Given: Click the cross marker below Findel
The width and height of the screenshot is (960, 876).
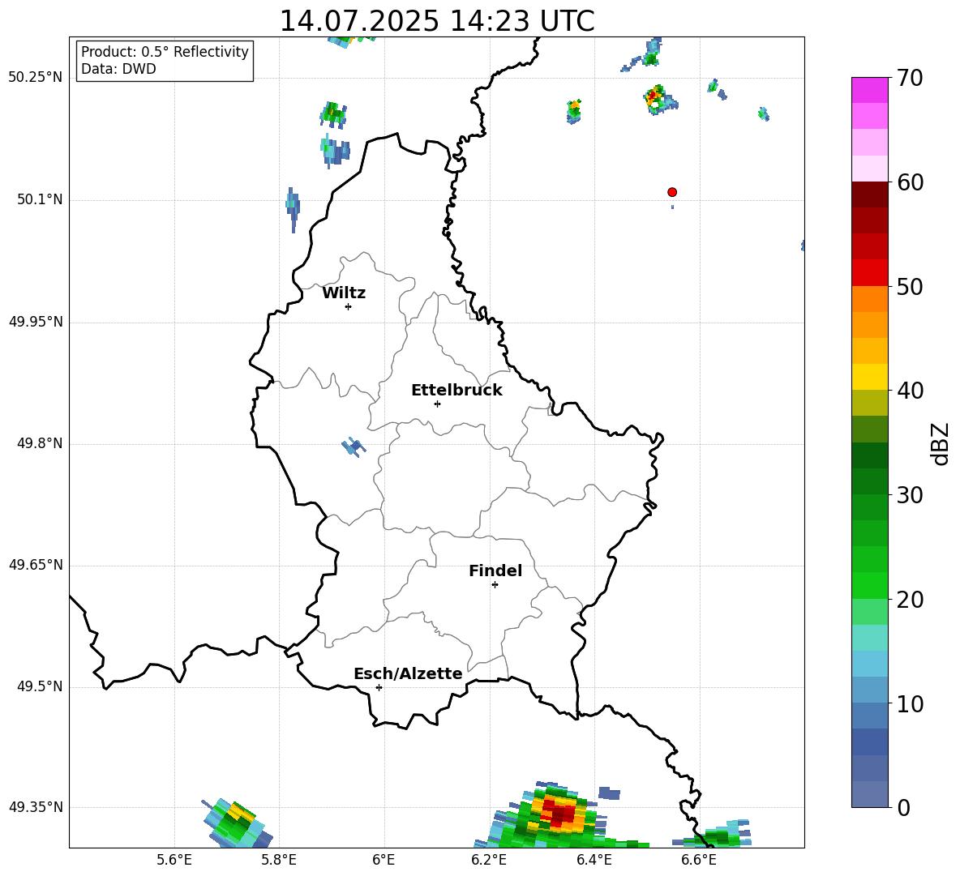Looking at the screenshot, I should click(x=495, y=585).
